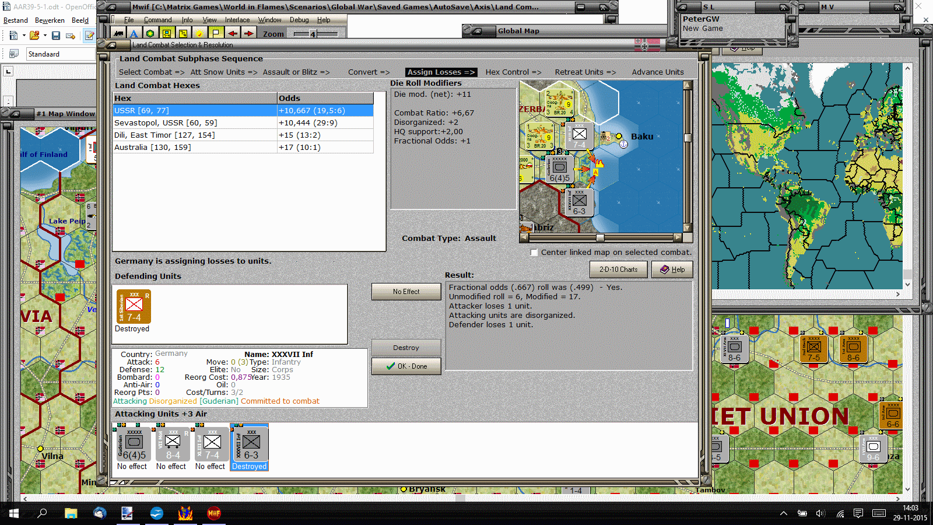This screenshot has width=933, height=525.
Task: Select the 1st Siberian 7-4 defending unit
Action: click(x=134, y=306)
